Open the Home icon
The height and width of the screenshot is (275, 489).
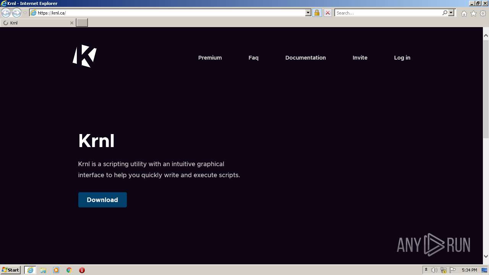(464, 13)
